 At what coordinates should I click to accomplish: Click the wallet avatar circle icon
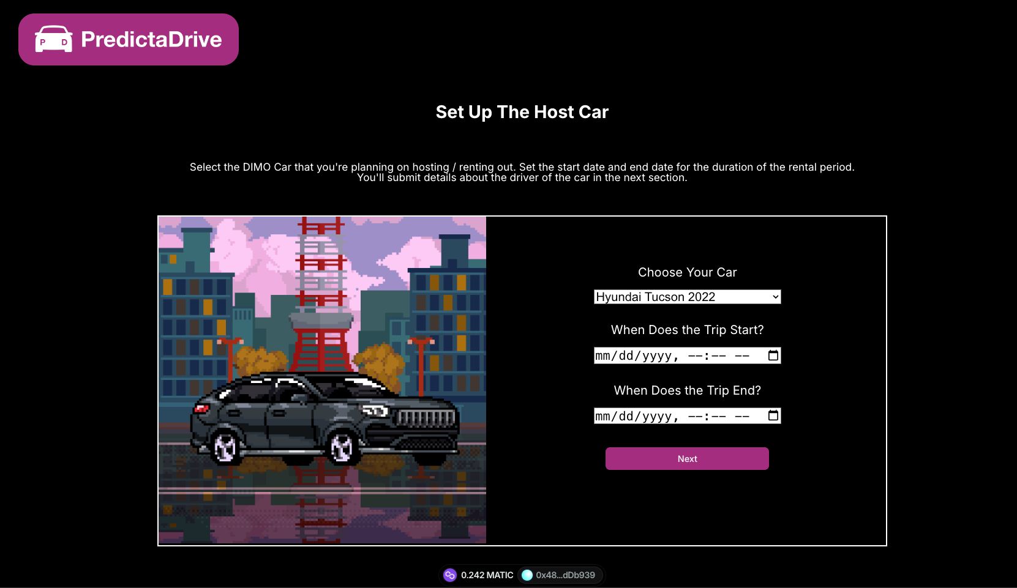coord(527,575)
